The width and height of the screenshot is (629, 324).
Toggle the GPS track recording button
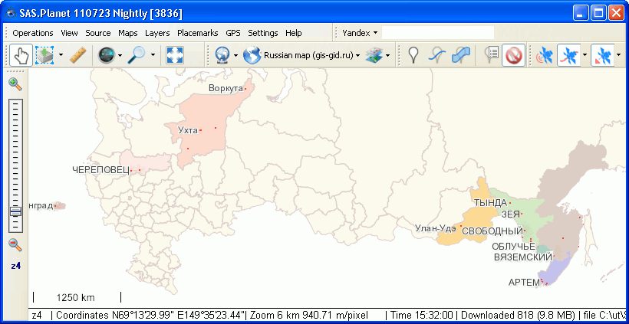[568, 55]
